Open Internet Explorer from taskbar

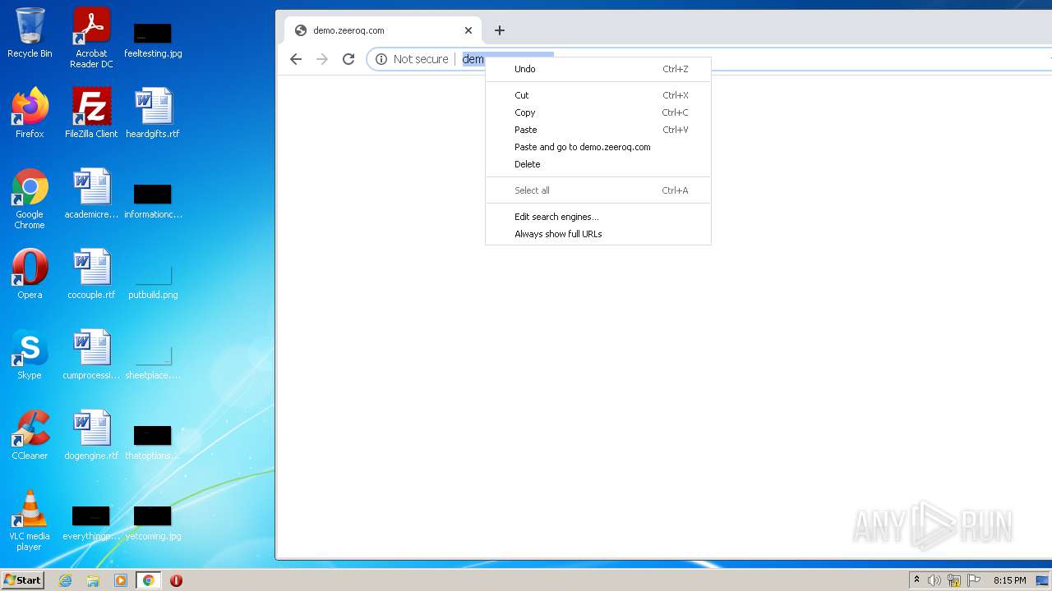click(66, 580)
